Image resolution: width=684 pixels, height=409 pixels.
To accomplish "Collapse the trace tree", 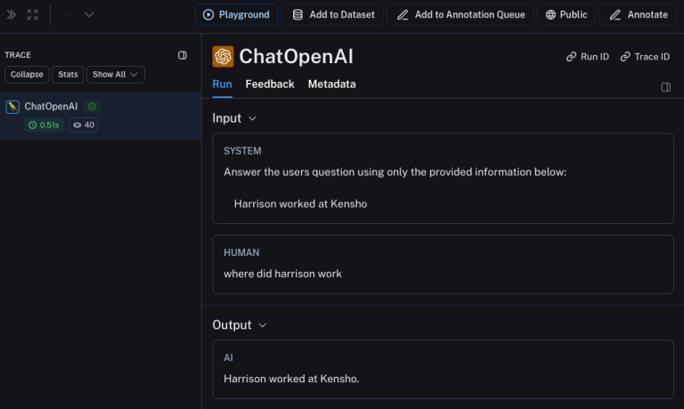I will point(27,75).
